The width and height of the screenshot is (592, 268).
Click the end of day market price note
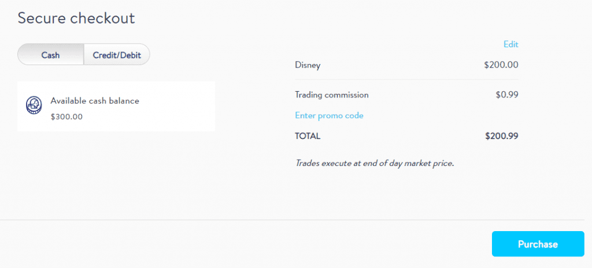[374, 164]
